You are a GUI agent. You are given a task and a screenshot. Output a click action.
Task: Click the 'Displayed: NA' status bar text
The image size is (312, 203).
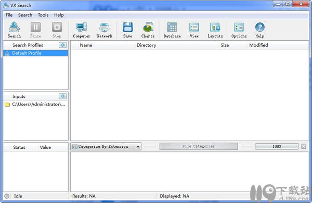tap(175, 196)
